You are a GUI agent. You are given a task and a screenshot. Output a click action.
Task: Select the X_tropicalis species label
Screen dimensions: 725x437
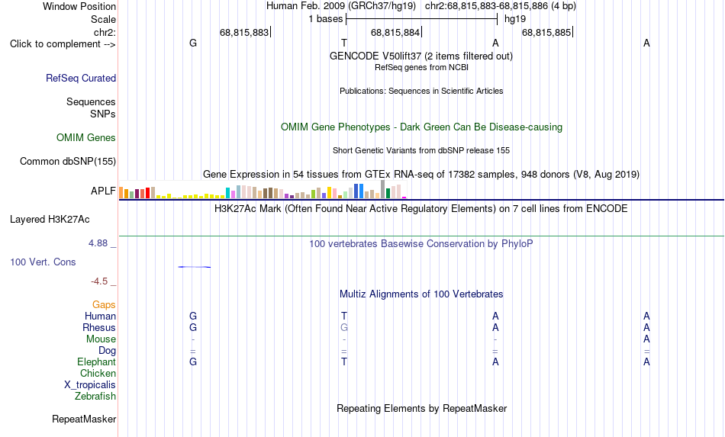click(90, 385)
